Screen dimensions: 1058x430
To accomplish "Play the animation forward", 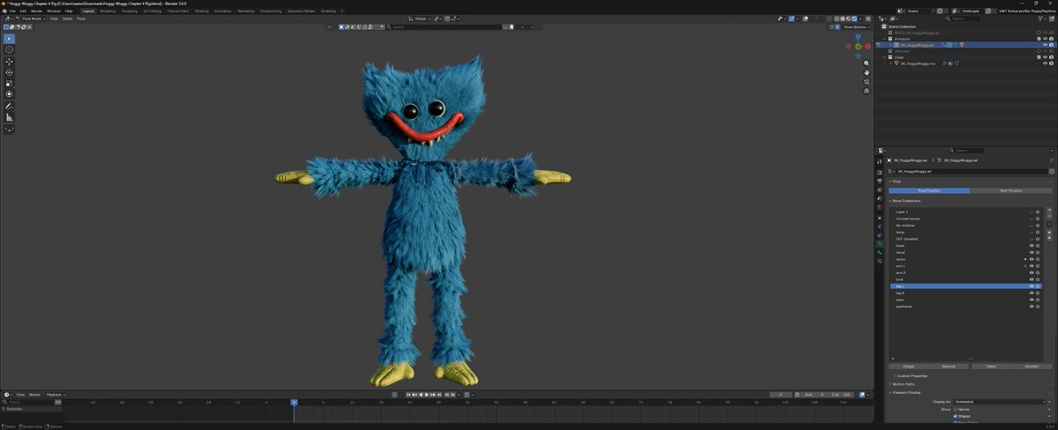I will pyautogui.click(x=427, y=395).
